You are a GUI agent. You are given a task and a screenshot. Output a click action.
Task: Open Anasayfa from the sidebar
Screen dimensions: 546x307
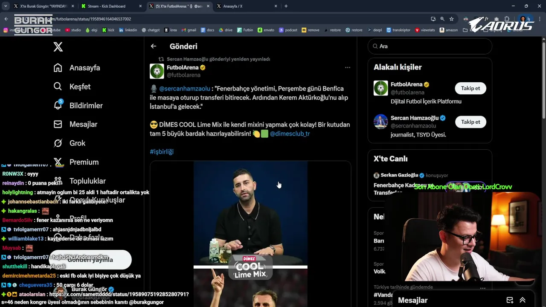click(77, 68)
